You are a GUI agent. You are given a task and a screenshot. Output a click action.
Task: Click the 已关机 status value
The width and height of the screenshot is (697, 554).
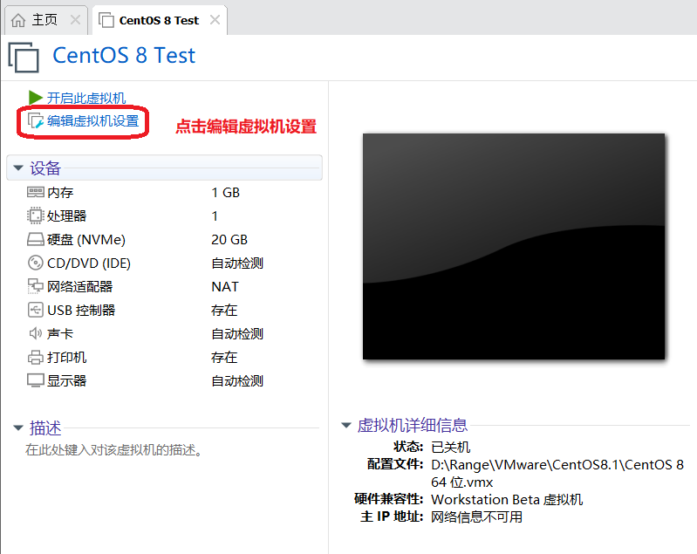tap(451, 448)
